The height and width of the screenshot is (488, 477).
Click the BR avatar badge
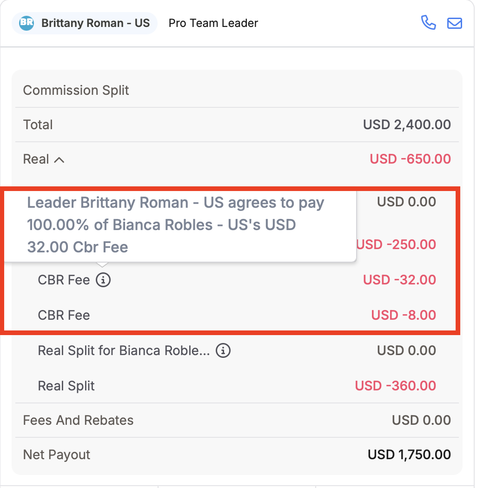[x=26, y=23]
